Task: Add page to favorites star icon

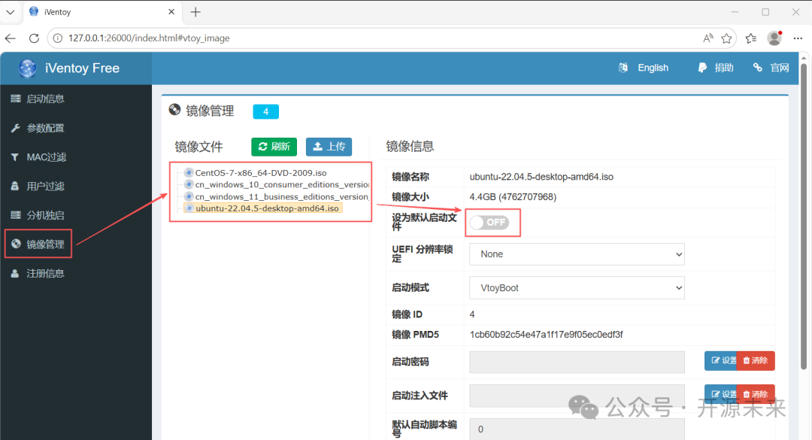Action: click(726, 38)
